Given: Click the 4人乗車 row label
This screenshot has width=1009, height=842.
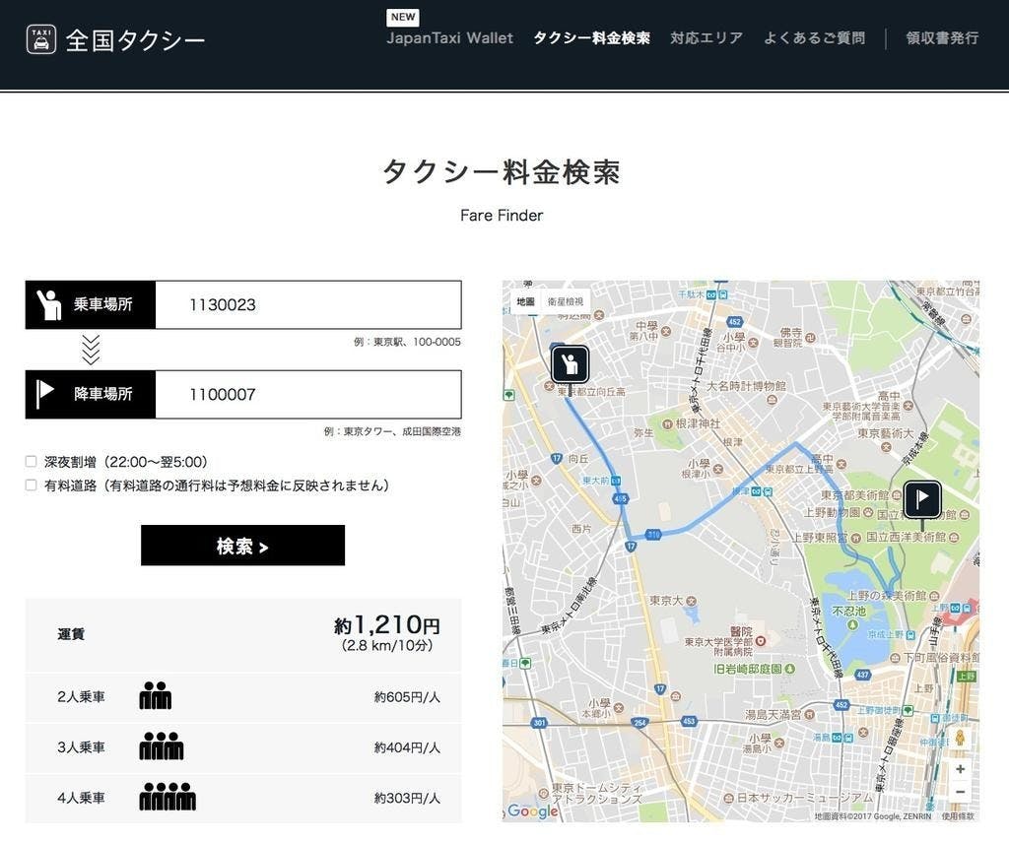Looking at the screenshot, I should click(81, 798).
